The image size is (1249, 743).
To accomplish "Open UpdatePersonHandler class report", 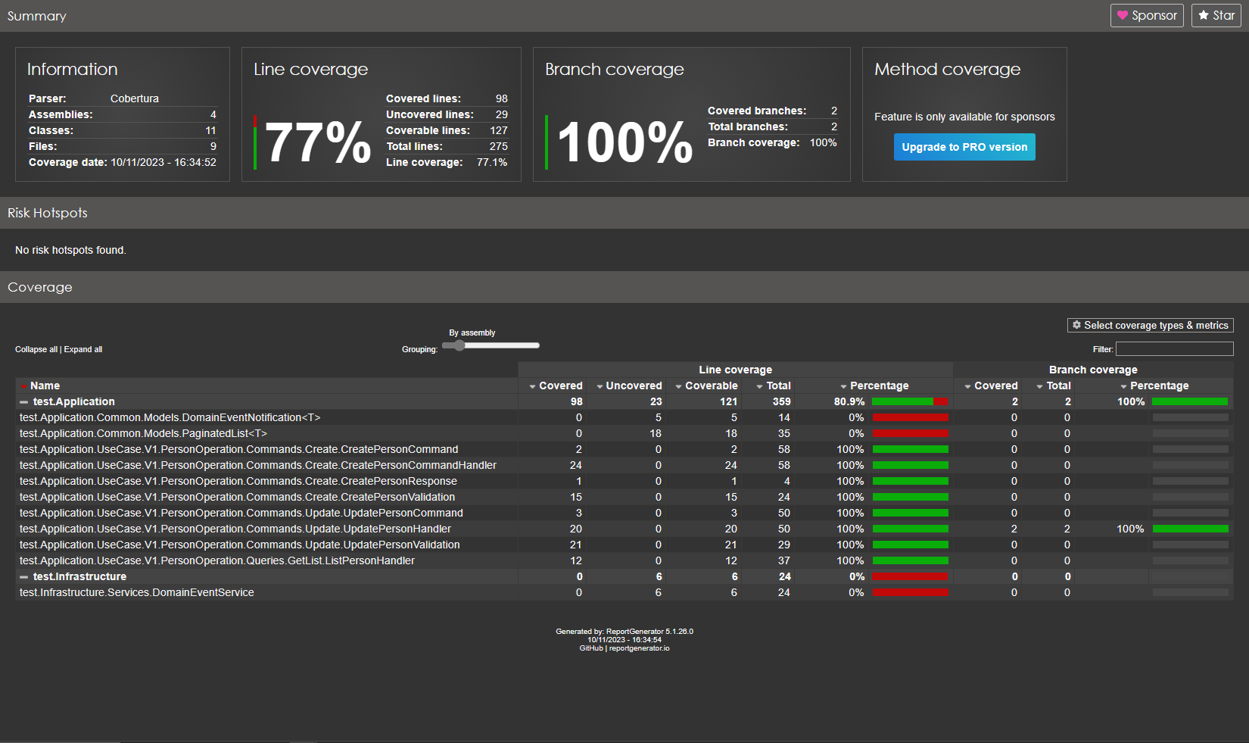I will coord(235,529).
